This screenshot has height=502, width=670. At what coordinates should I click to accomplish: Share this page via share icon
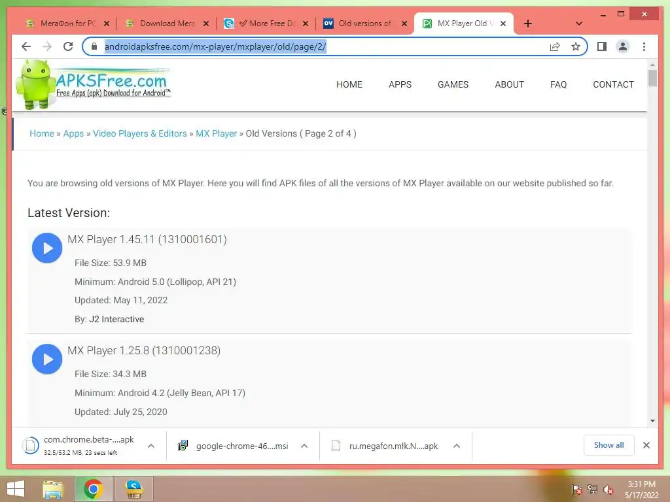click(x=555, y=46)
